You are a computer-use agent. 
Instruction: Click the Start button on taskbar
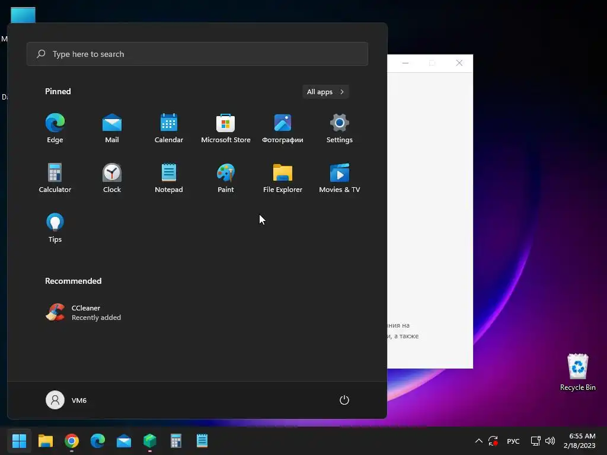[19, 441]
